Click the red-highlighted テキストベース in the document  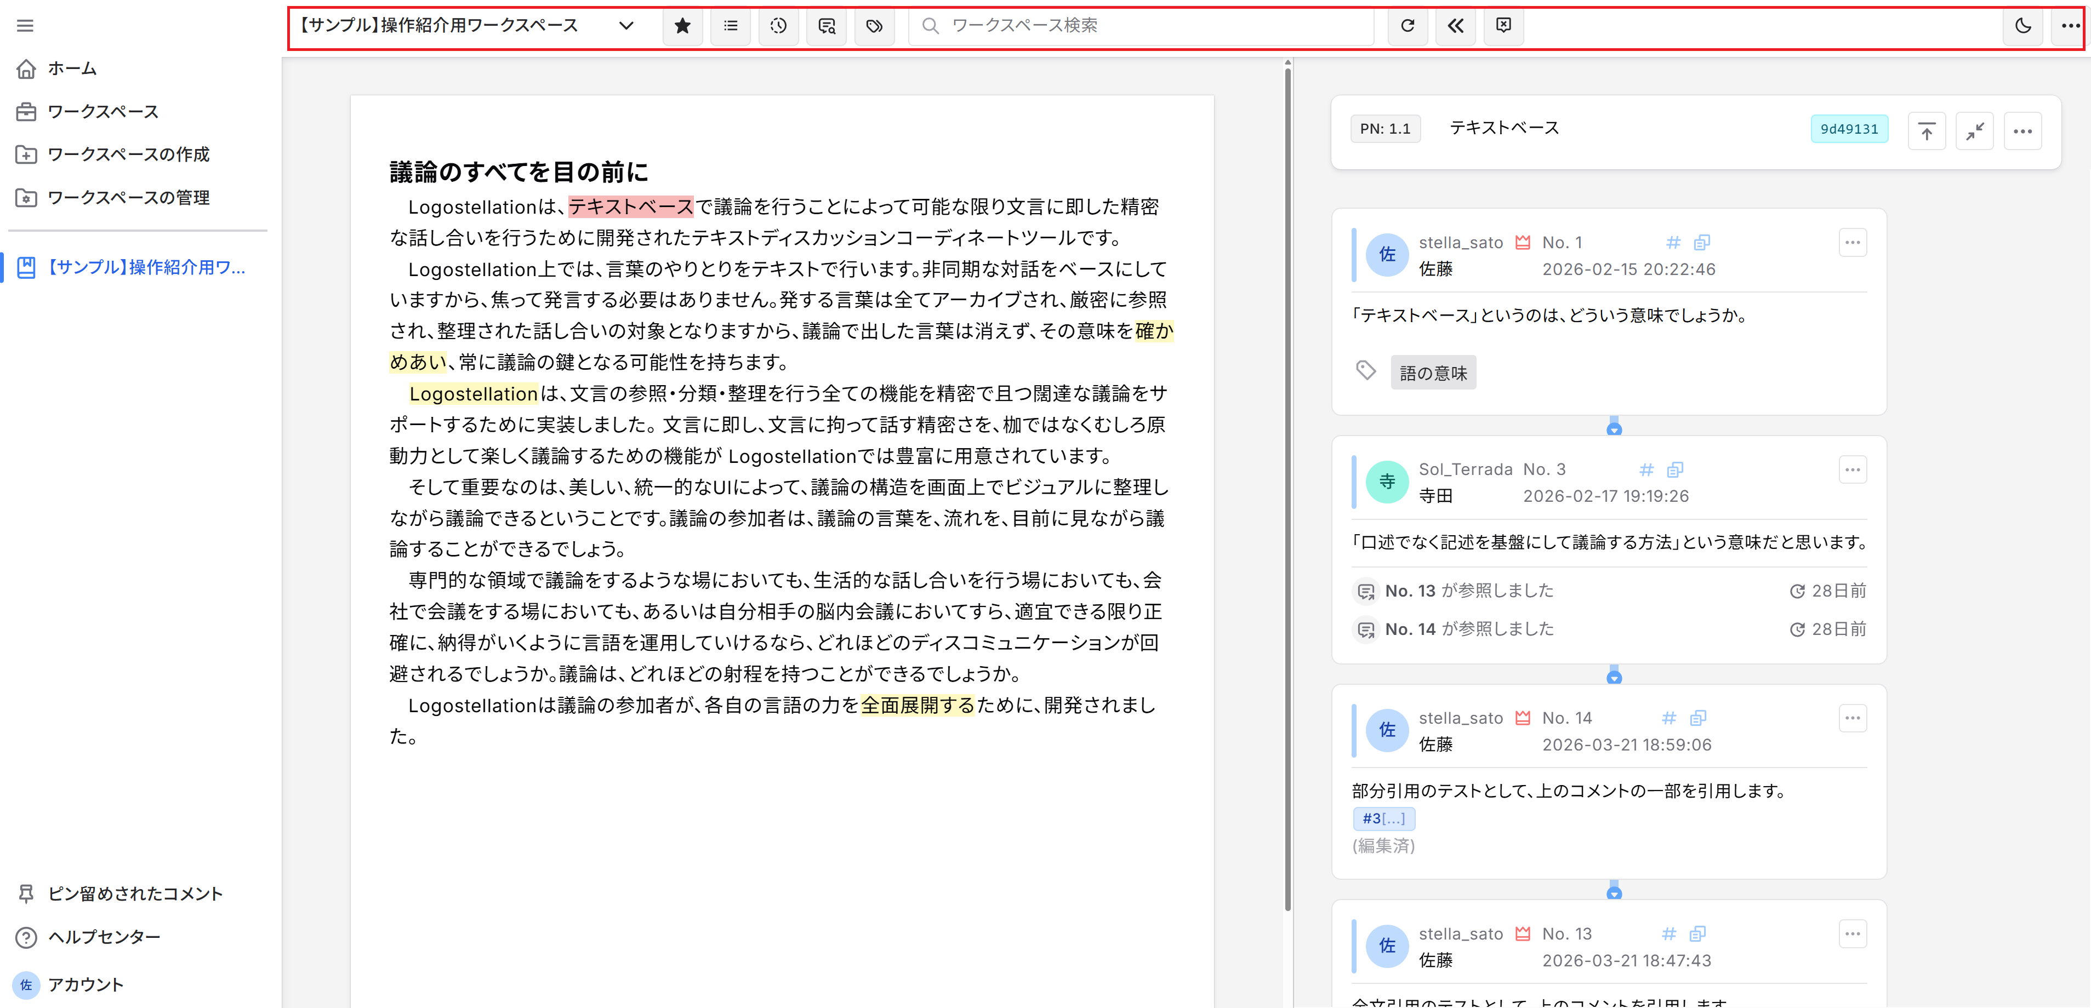click(631, 207)
